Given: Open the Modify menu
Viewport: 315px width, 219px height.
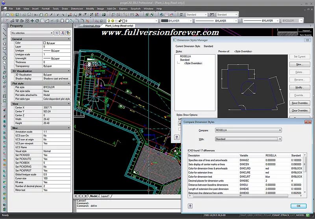Looking at the screenshot, I should [x=90, y=9].
